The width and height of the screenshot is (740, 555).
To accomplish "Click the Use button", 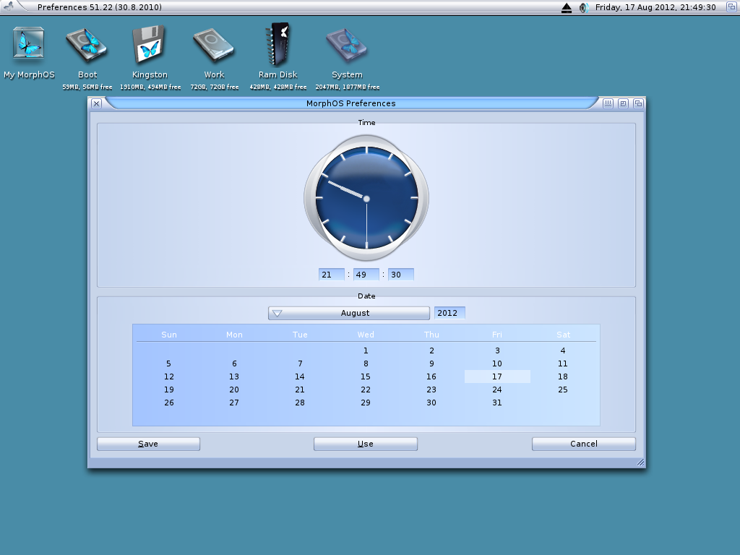I will click(x=365, y=444).
